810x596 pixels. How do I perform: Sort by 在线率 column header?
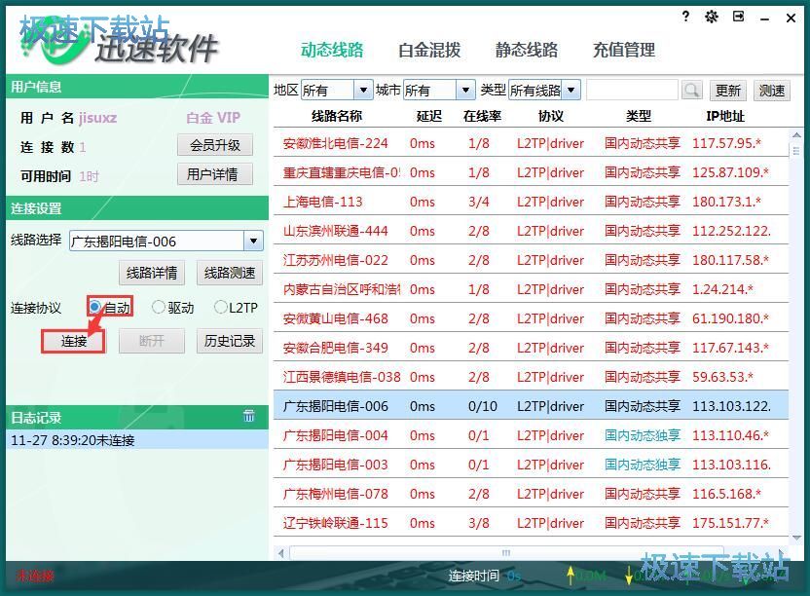[482, 116]
